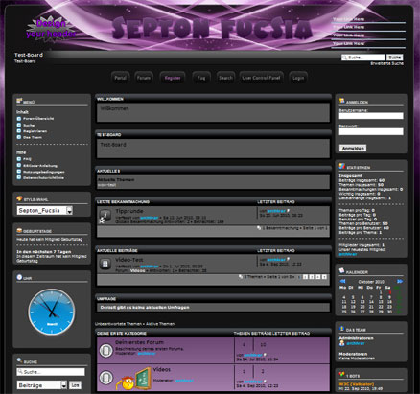This screenshot has height=394, width=420.
Task: Click the sidebar Suche... input field
Action: coord(51,372)
